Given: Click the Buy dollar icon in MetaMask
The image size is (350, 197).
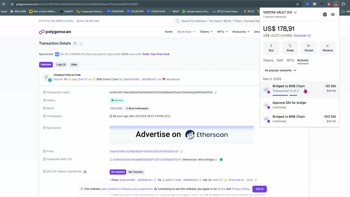Looking at the screenshot, I should [271, 48].
